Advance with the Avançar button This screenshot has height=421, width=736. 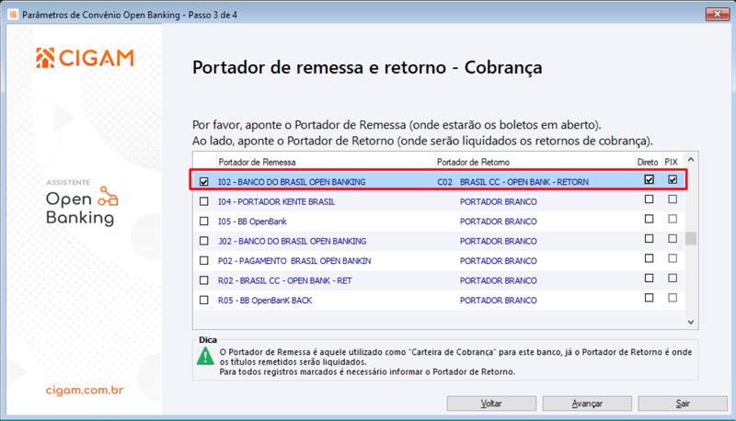587,404
